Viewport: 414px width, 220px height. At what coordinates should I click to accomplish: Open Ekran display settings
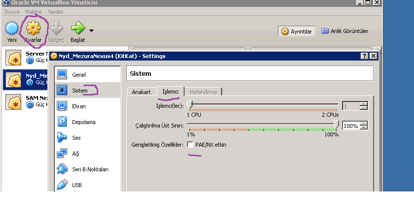point(88,106)
